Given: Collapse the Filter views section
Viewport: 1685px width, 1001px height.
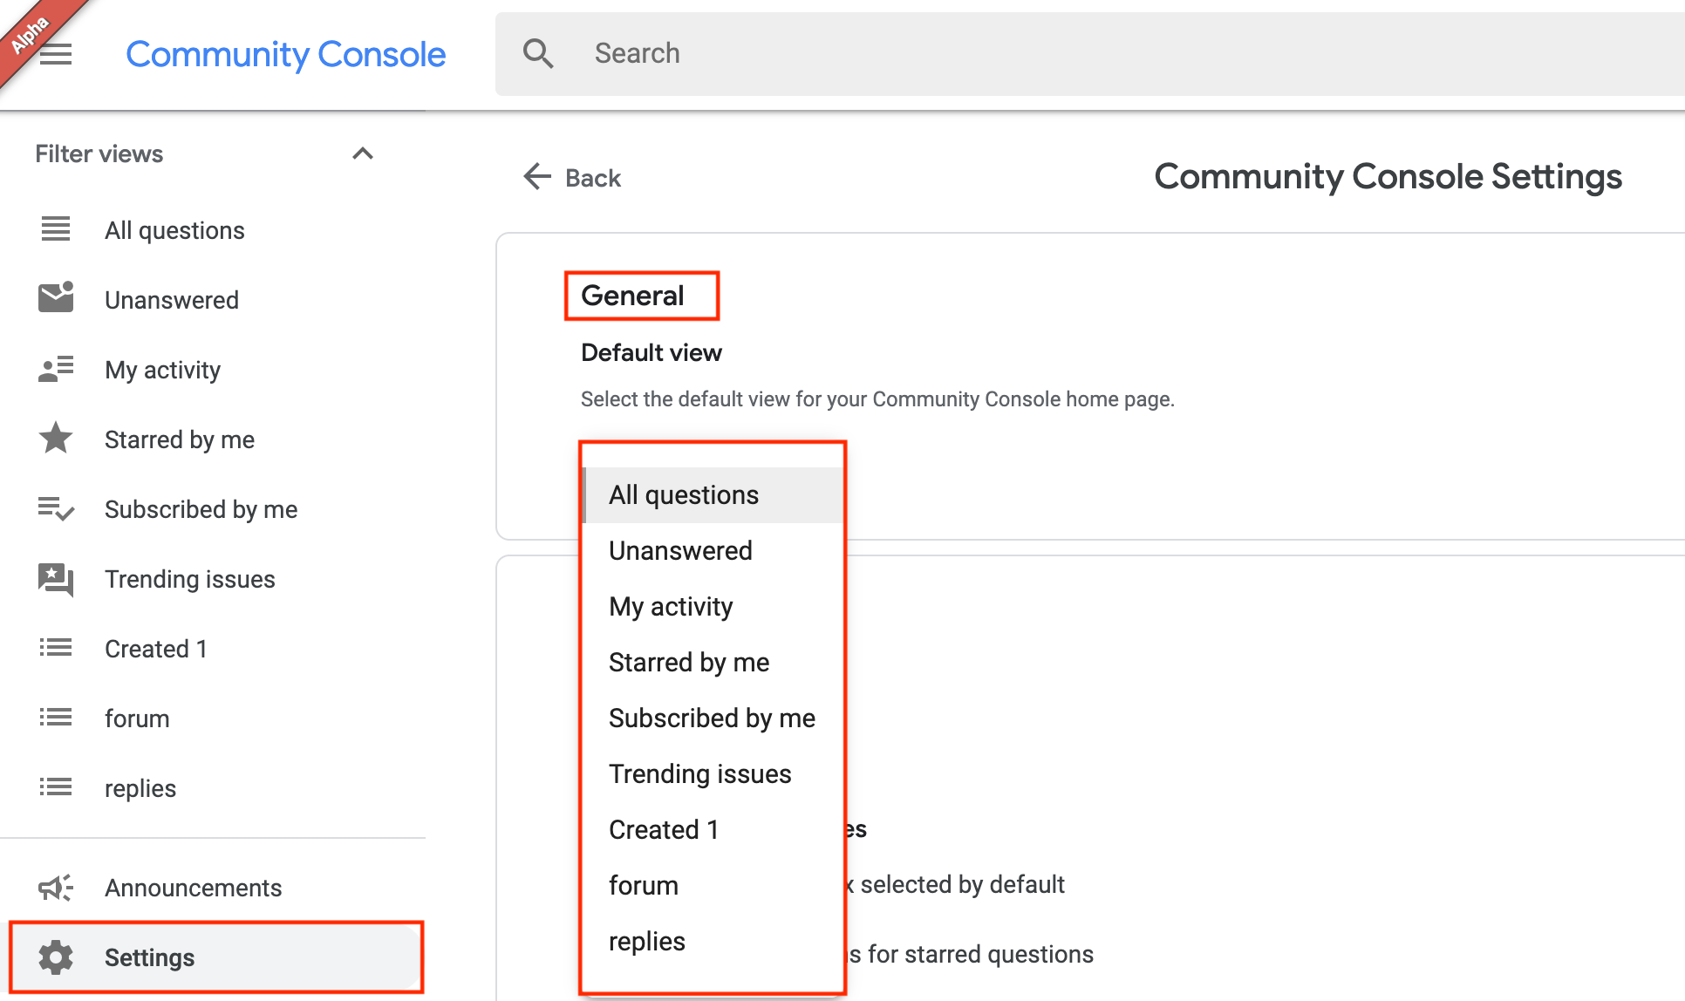Looking at the screenshot, I should pos(363,153).
